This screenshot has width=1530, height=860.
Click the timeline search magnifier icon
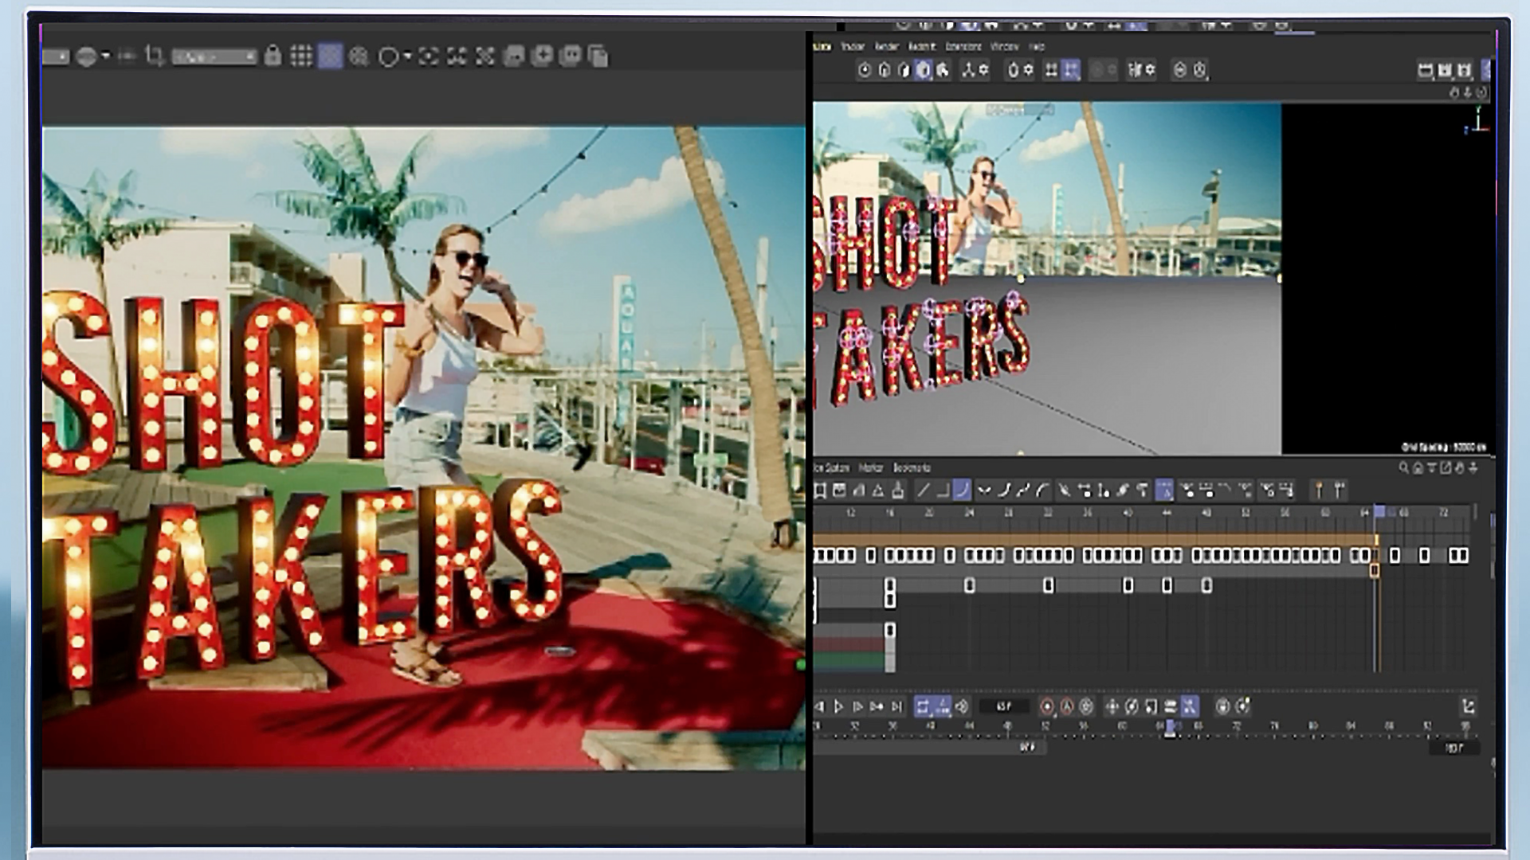pos(1403,468)
